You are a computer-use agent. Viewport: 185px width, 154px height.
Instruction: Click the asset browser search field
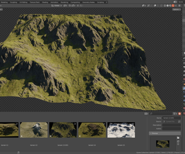161,114
